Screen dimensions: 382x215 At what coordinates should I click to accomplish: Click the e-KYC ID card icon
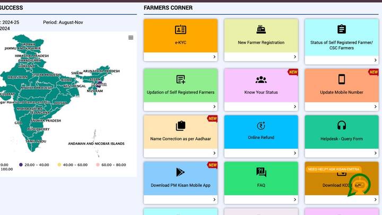(x=180, y=30)
